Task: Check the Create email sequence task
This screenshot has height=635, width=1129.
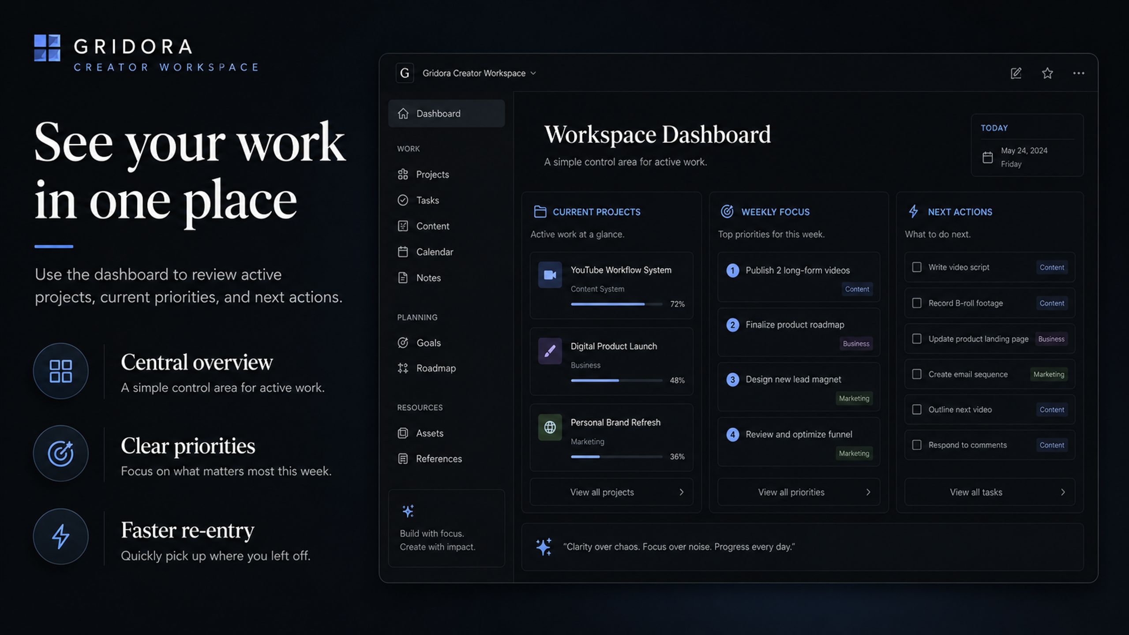Action: pyautogui.click(x=916, y=374)
